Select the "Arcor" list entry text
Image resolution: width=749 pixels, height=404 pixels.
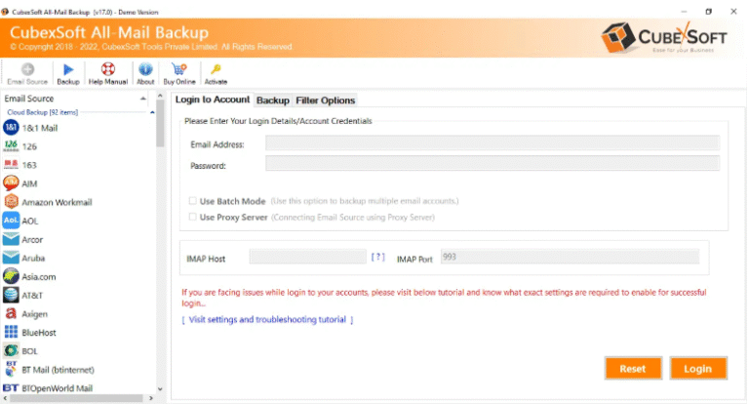(32, 239)
